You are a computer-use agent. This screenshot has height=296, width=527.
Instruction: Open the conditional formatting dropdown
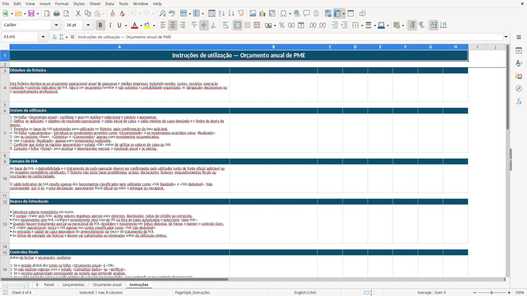click(x=403, y=25)
